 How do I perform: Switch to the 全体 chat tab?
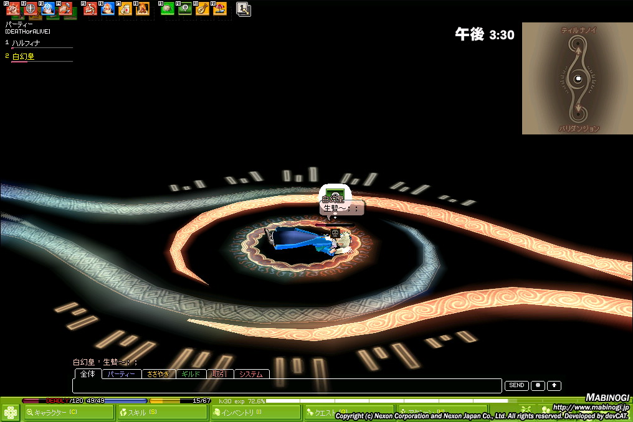pos(88,374)
